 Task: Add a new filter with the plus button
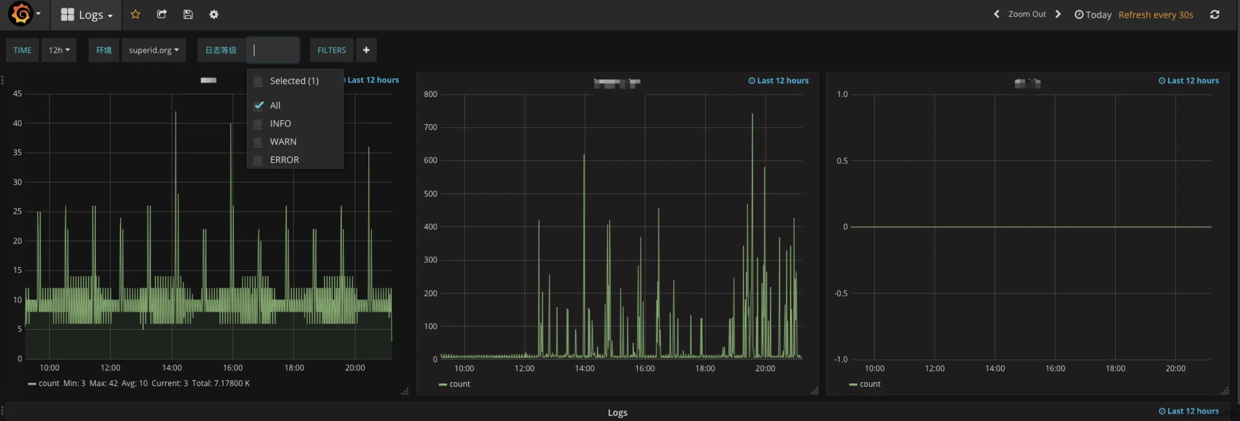pyautogui.click(x=366, y=50)
